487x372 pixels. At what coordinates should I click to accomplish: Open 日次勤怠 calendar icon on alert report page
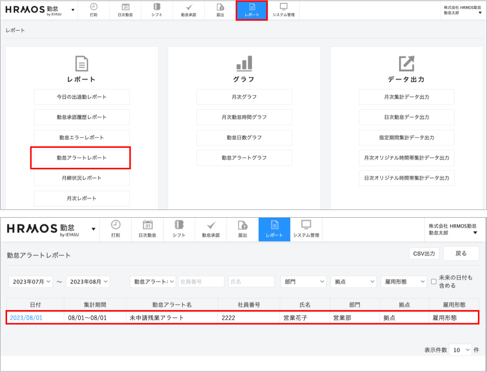(x=147, y=225)
